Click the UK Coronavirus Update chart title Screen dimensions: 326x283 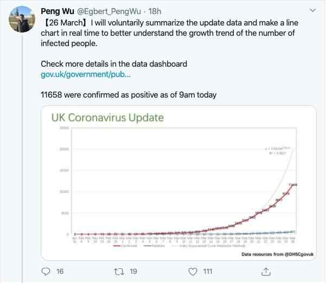[107, 117]
